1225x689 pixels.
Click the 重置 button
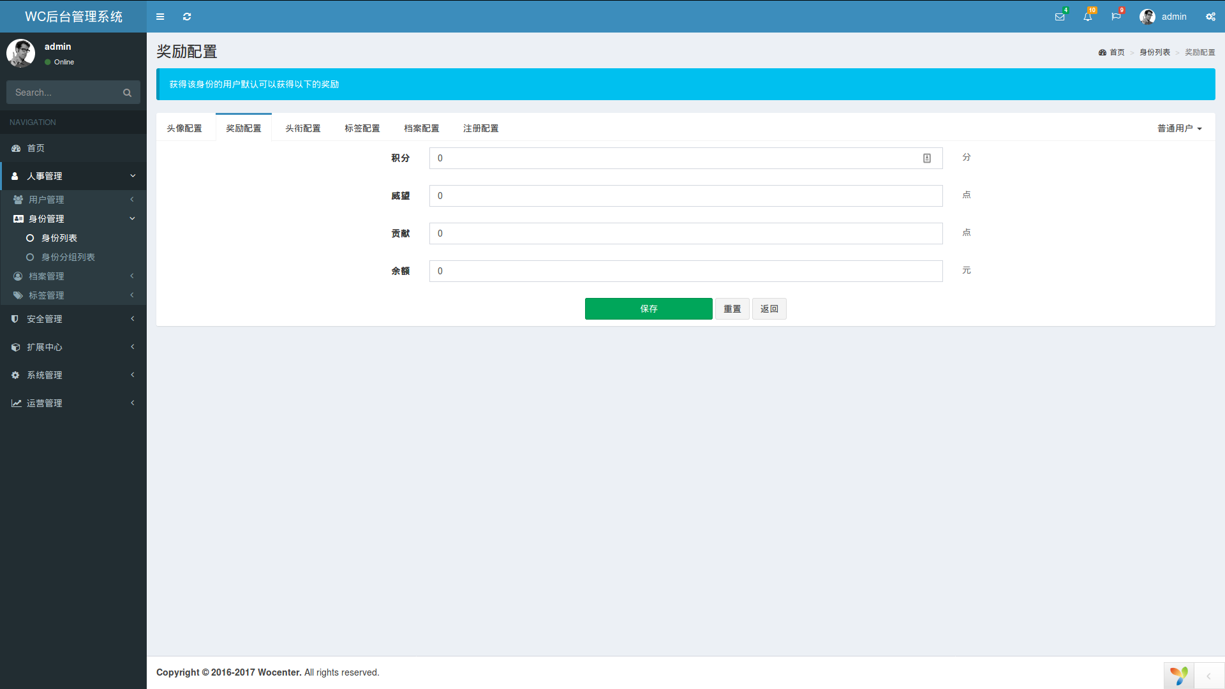point(732,309)
